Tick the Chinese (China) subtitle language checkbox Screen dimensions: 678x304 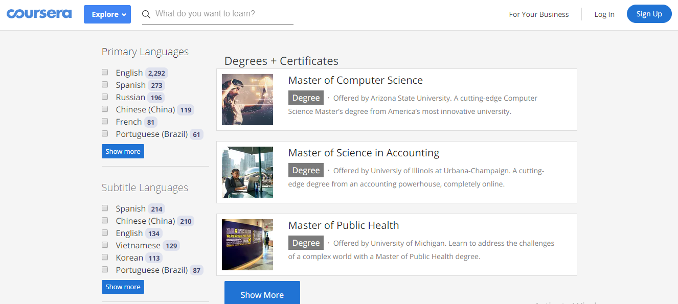(105, 220)
